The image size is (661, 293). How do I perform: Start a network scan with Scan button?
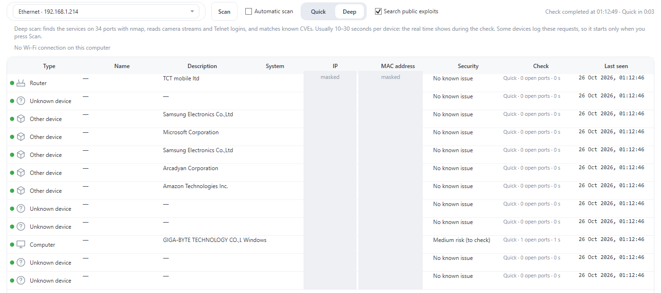coord(224,12)
